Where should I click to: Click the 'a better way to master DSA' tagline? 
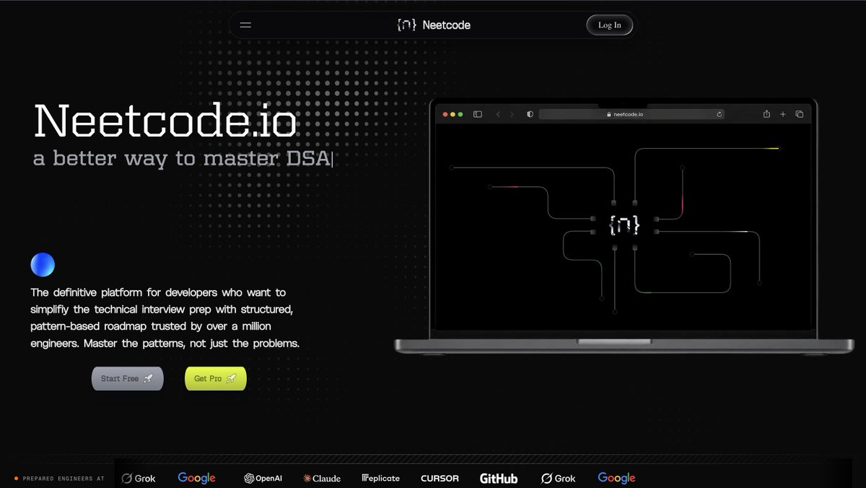[x=183, y=159]
